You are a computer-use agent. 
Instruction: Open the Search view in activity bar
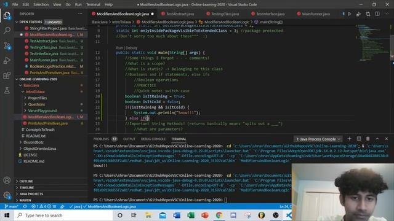[7, 31]
